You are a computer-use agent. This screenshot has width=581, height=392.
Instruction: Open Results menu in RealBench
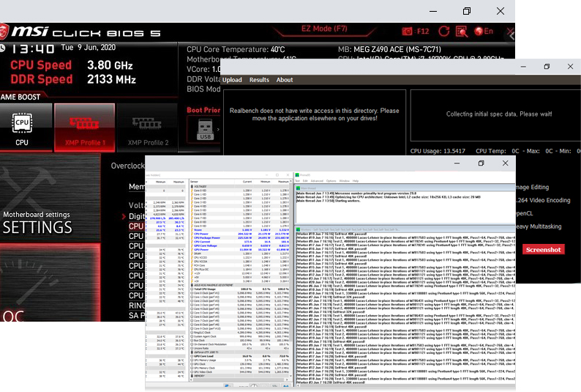(259, 80)
